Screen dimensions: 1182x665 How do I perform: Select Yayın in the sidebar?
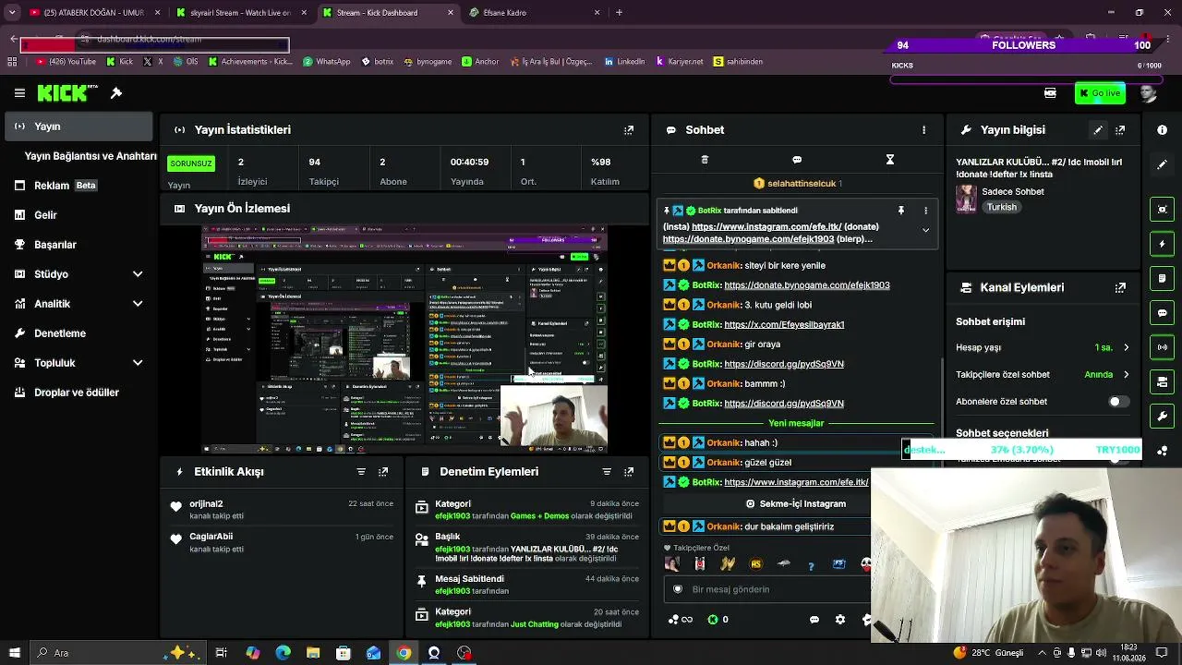pyautogui.click(x=78, y=127)
